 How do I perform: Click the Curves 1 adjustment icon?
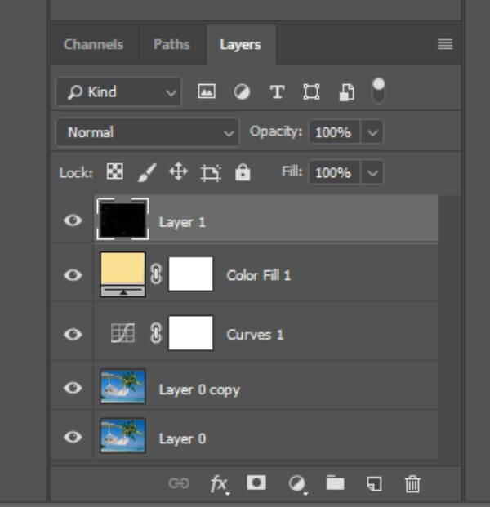(122, 333)
